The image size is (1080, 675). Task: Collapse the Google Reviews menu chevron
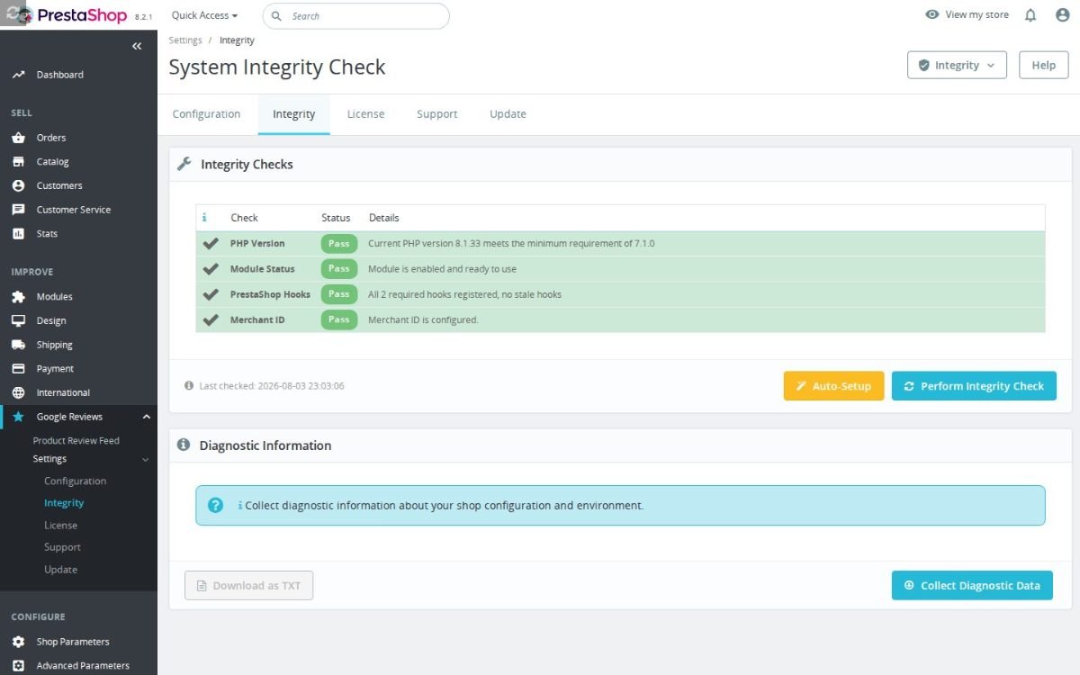tap(146, 417)
